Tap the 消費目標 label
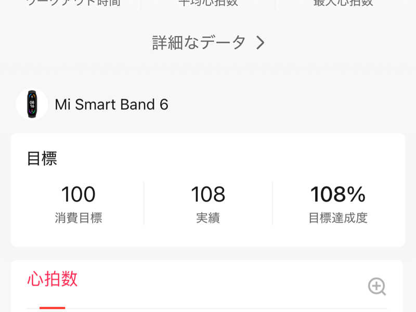This screenshot has width=416, height=312. click(79, 218)
